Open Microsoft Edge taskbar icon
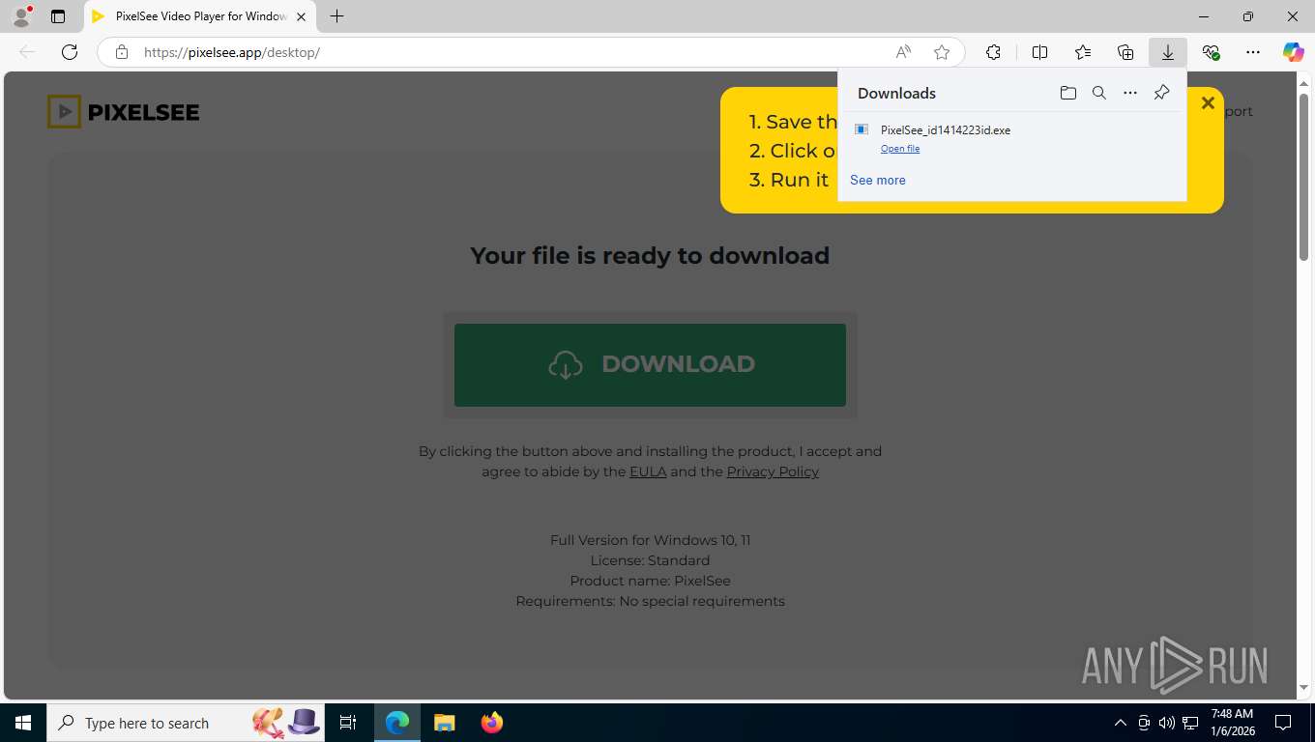1315x742 pixels. pyautogui.click(x=397, y=723)
